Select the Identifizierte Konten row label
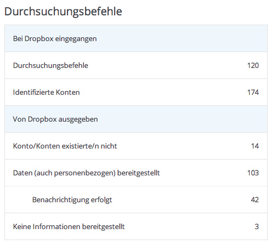Viewport: 271px width, 245px height. coord(46,92)
